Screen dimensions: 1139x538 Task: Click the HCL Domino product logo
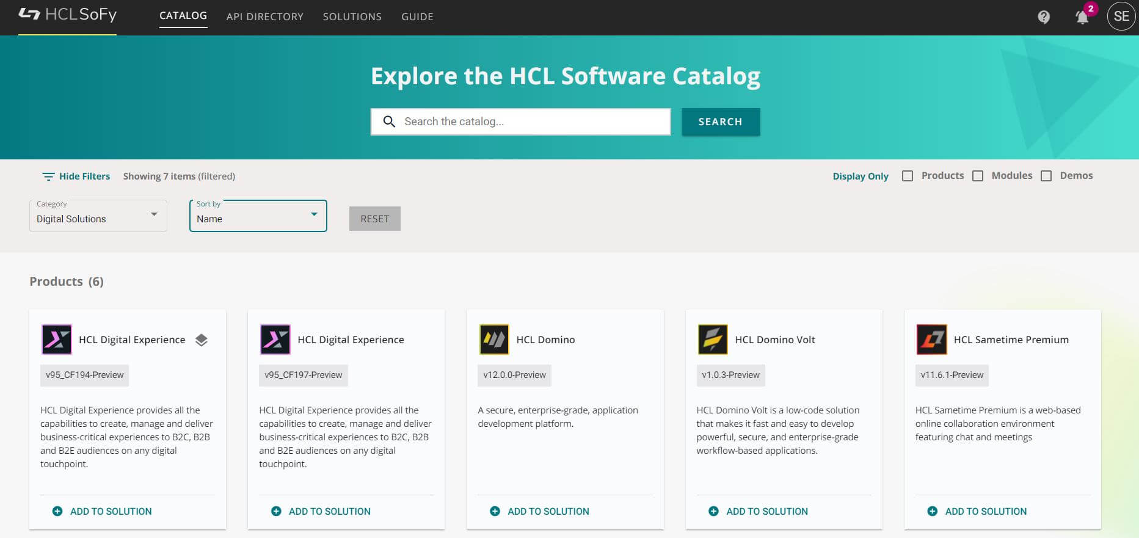click(x=494, y=340)
